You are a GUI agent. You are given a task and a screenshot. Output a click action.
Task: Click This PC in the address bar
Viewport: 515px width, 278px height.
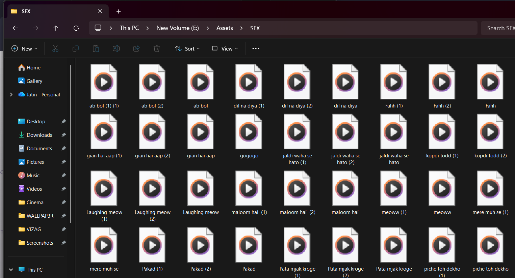tap(129, 28)
